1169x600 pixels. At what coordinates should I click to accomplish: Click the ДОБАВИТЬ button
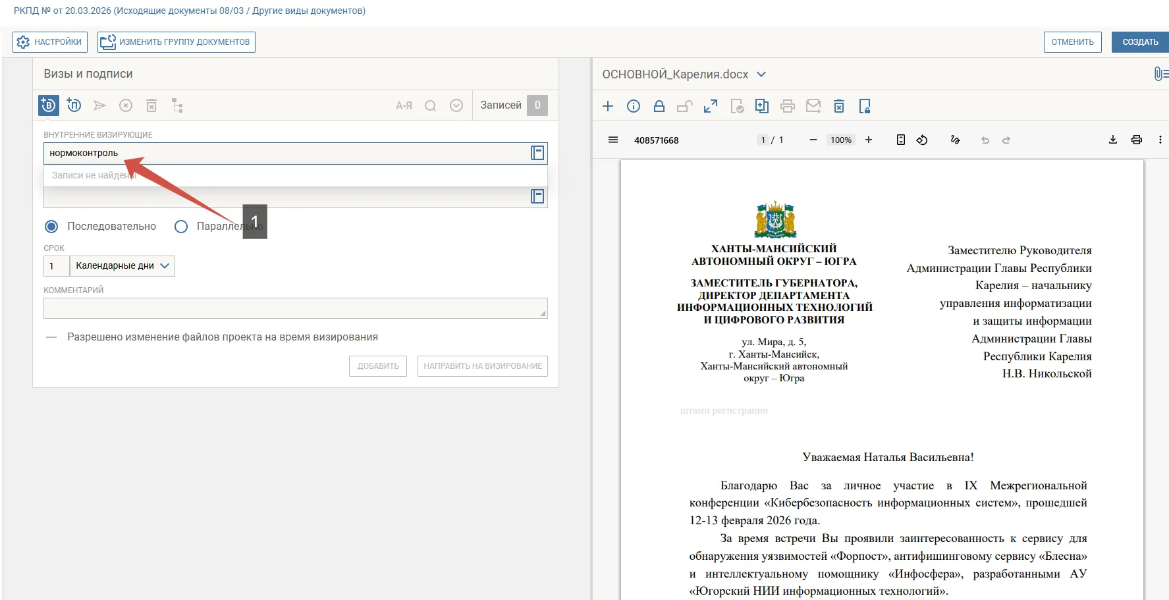(378, 366)
